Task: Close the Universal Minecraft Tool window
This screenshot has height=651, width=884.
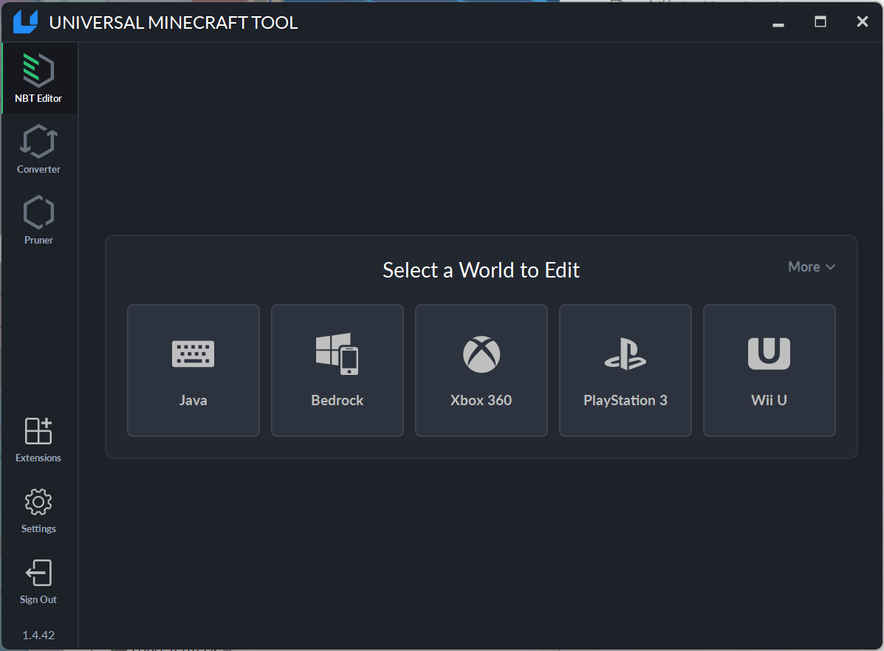Action: click(x=863, y=22)
